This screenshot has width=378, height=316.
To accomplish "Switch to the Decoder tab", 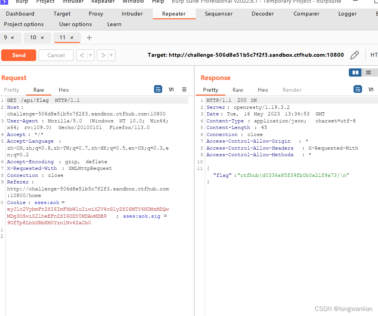I will tap(262, 14).
